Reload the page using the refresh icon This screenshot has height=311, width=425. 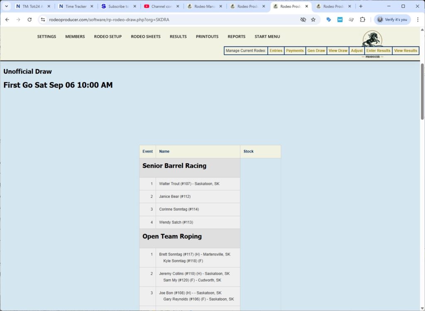(x=29, y=19)
